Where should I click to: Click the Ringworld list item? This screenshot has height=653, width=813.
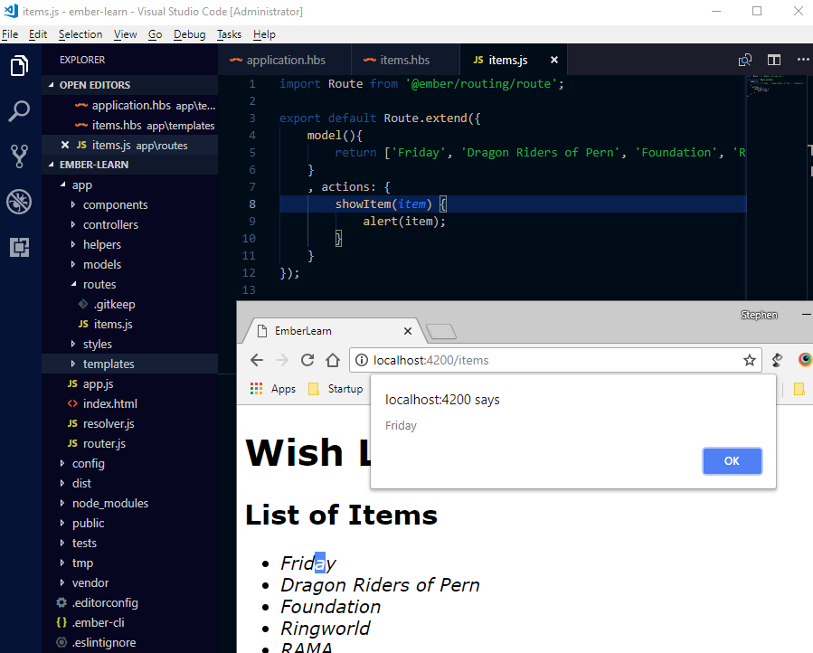click(325, 629)
